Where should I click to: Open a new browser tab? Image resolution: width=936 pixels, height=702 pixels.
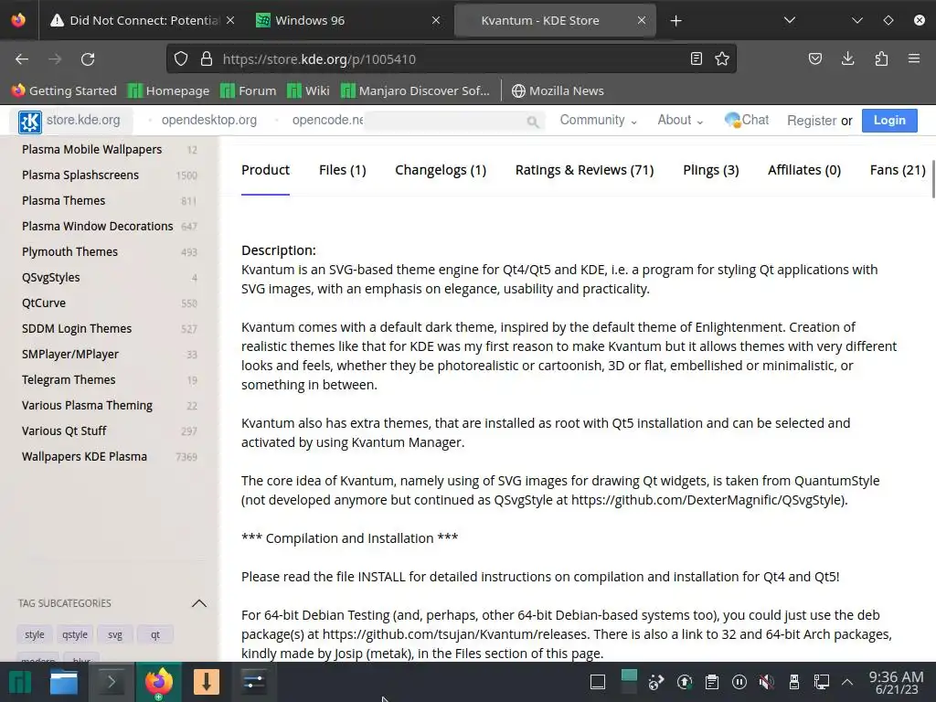coord(675,21)
